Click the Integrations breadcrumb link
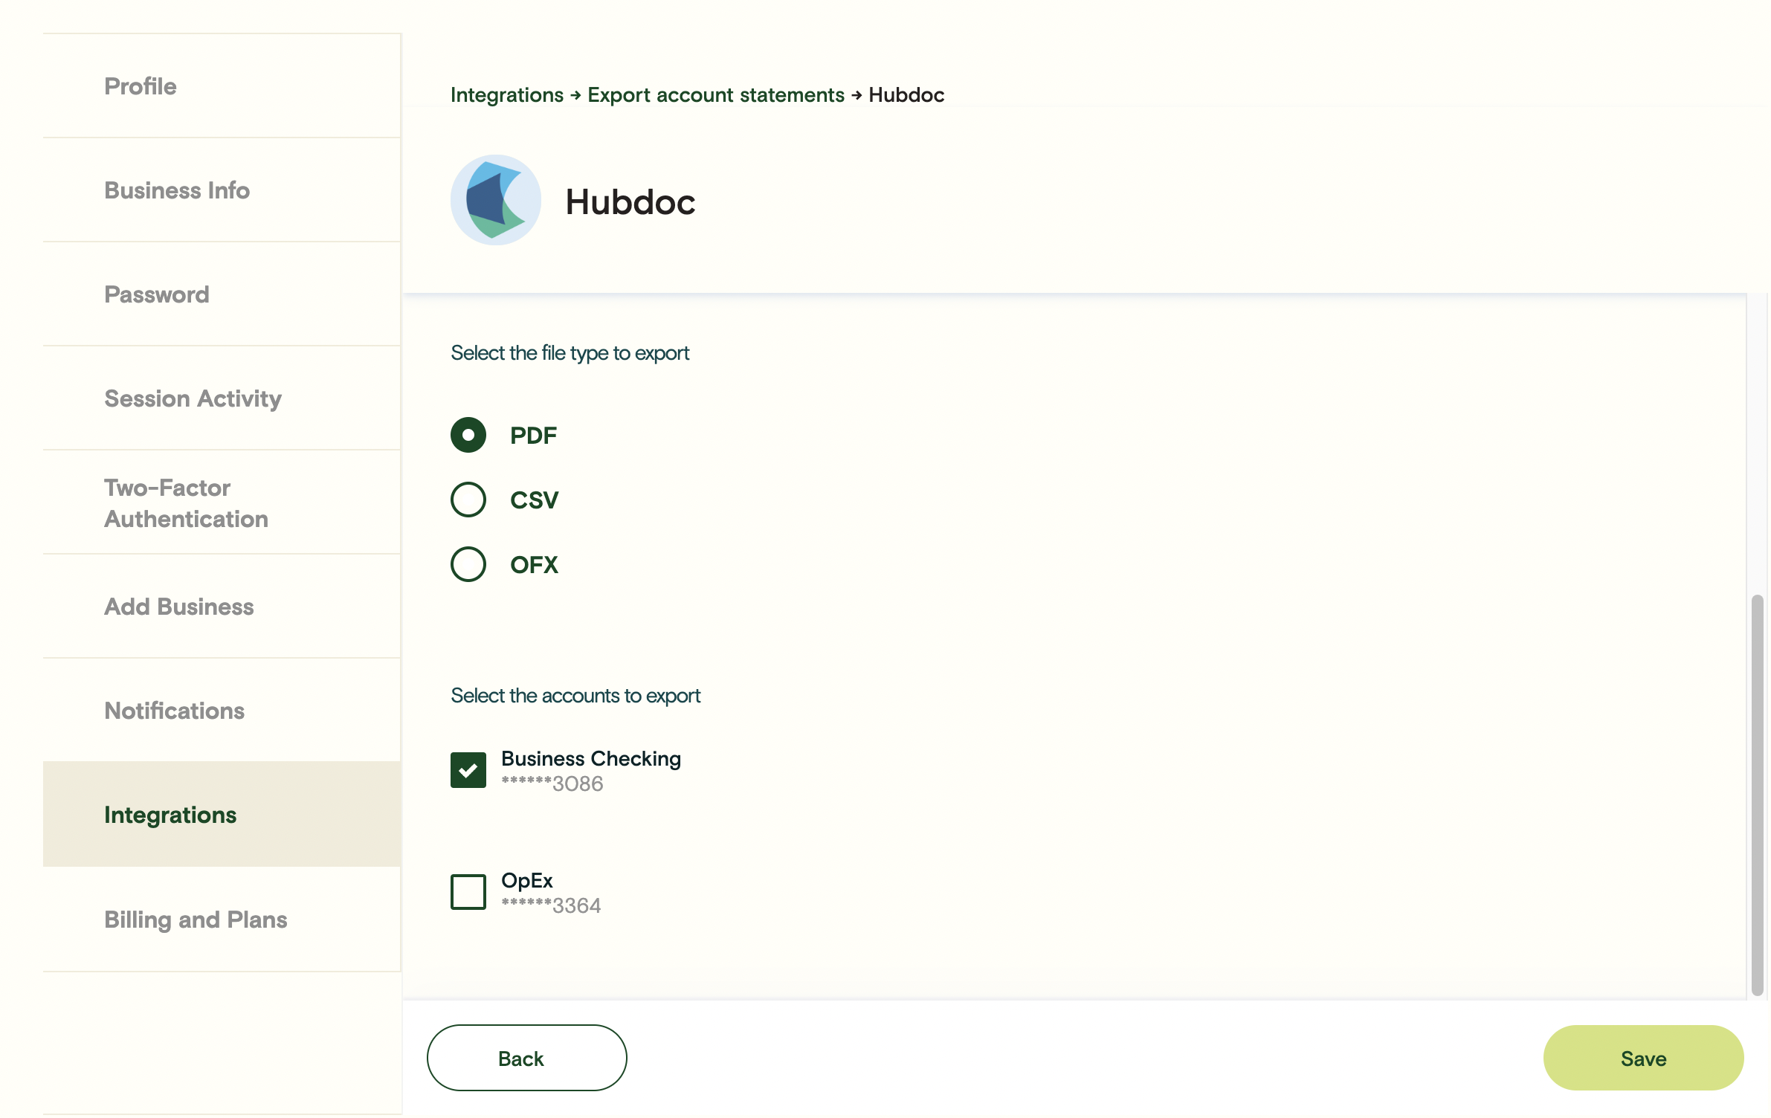 [x=507, y=95]
